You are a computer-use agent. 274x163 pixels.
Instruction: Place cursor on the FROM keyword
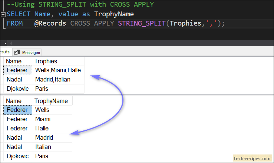(15, 23)
